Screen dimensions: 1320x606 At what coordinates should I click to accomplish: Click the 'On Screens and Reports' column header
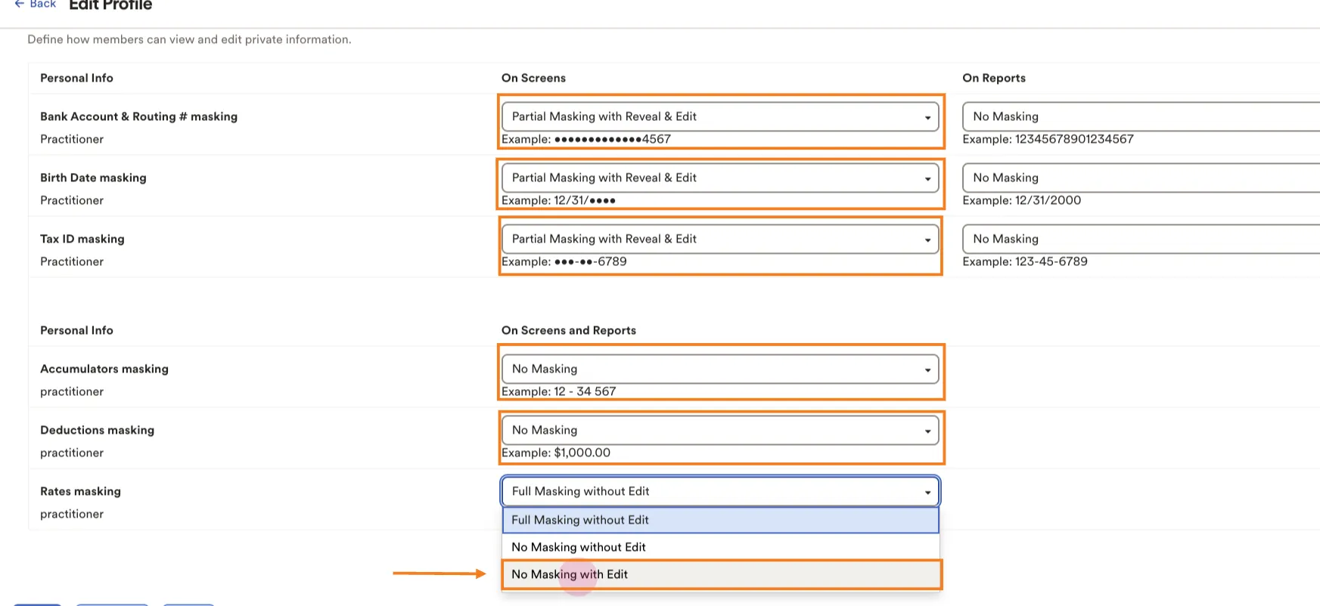569,330
